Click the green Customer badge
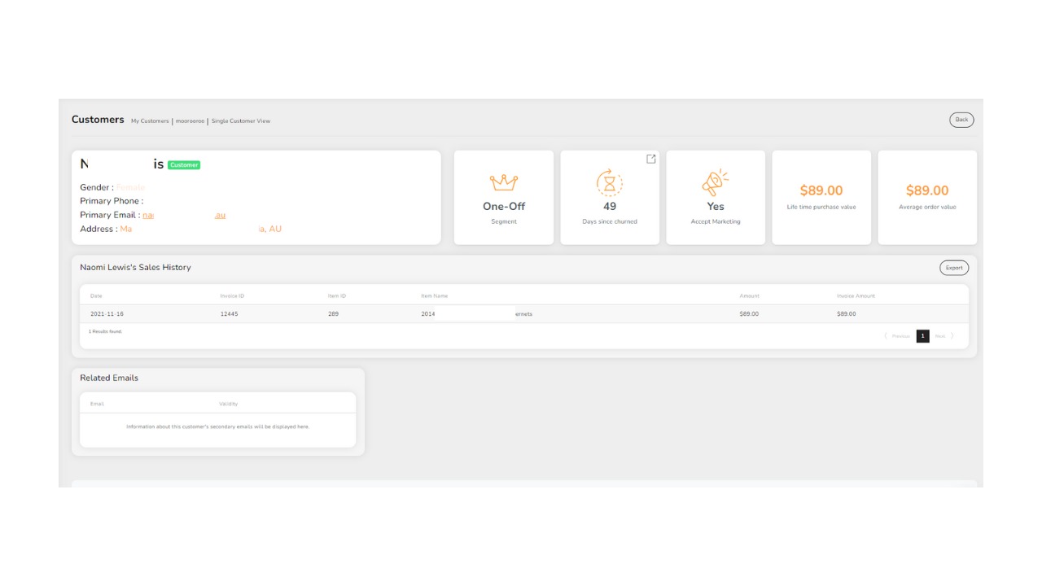The image size is (1042, 586). 184,165
